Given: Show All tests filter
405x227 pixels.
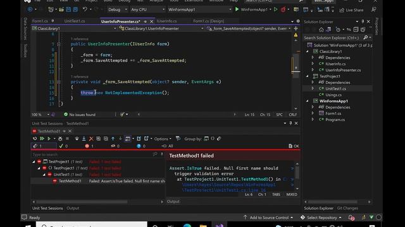Looking at the screenshot, I should [168, 146].
